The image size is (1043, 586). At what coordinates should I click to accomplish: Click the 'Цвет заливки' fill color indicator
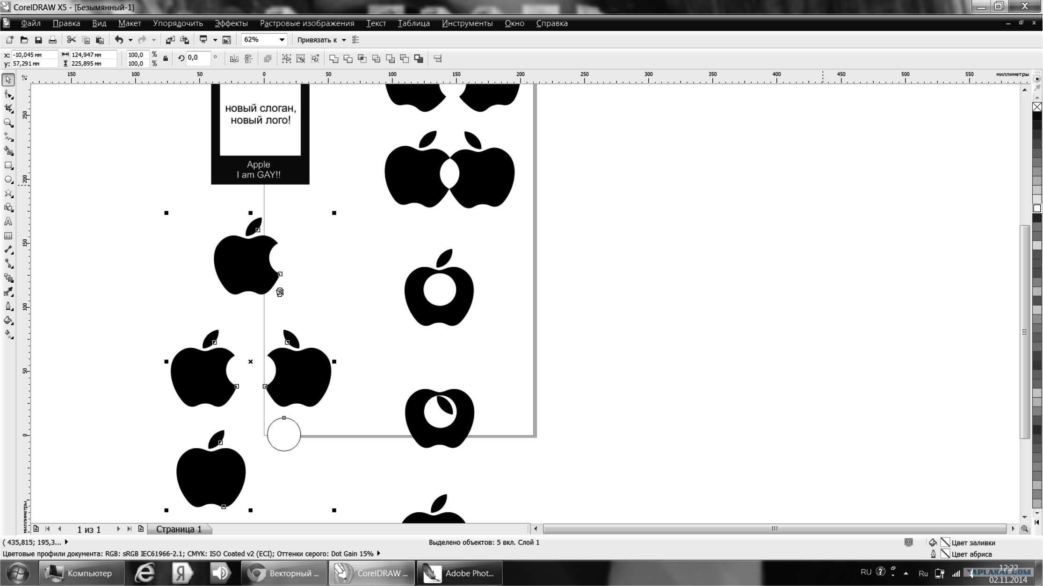click(x=945, y=542)
